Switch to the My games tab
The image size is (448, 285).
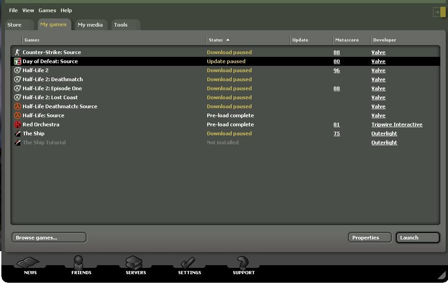54,24
